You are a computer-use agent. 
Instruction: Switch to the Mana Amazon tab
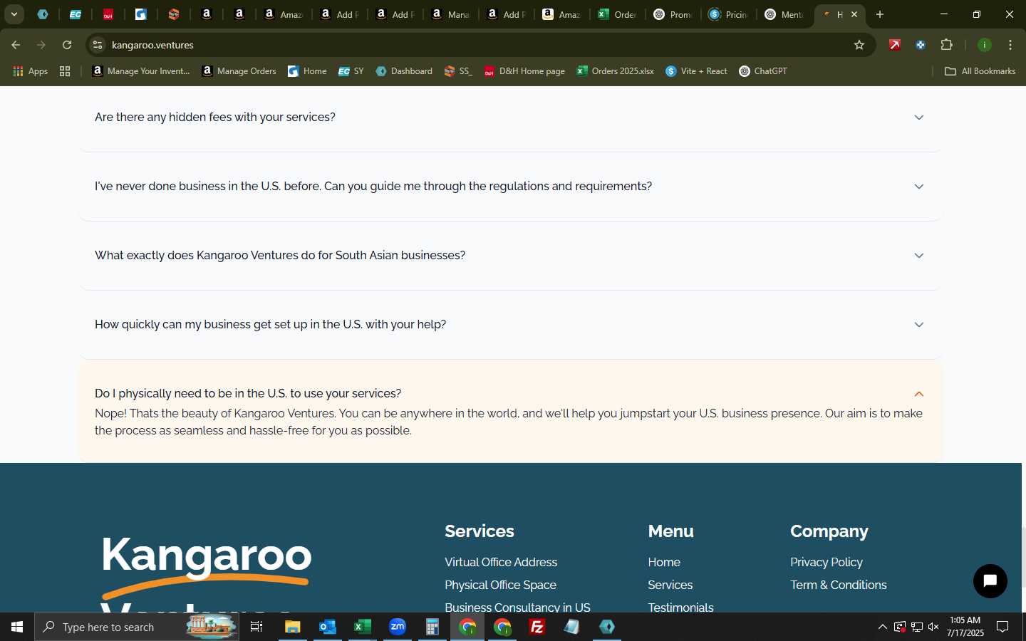450,14
